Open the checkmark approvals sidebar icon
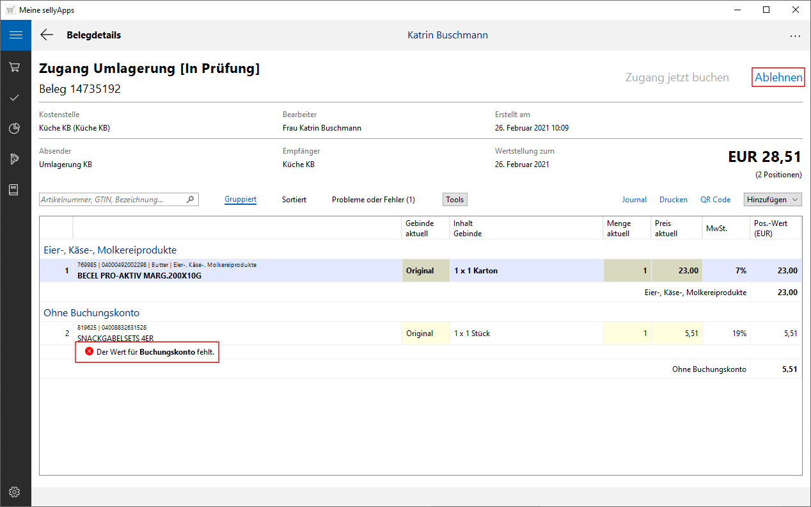This screenshot has height=507, width=811. (x=15, y=97)
